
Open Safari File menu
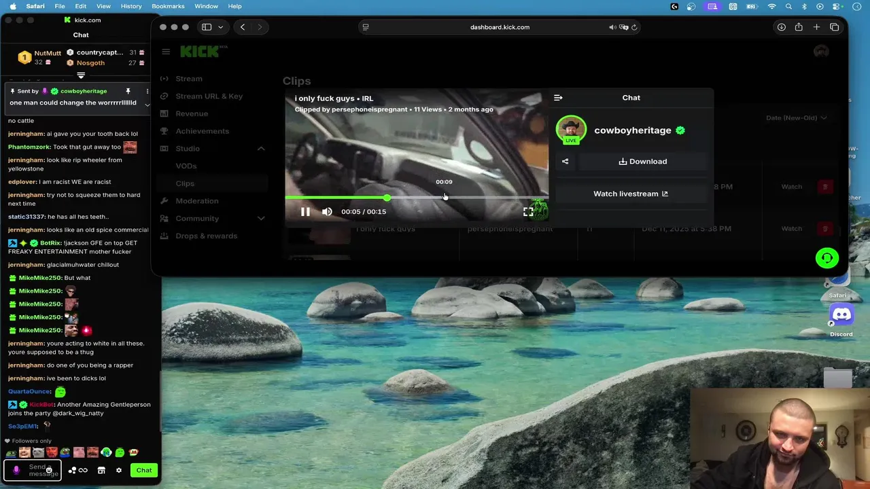(x=60, y=6)
